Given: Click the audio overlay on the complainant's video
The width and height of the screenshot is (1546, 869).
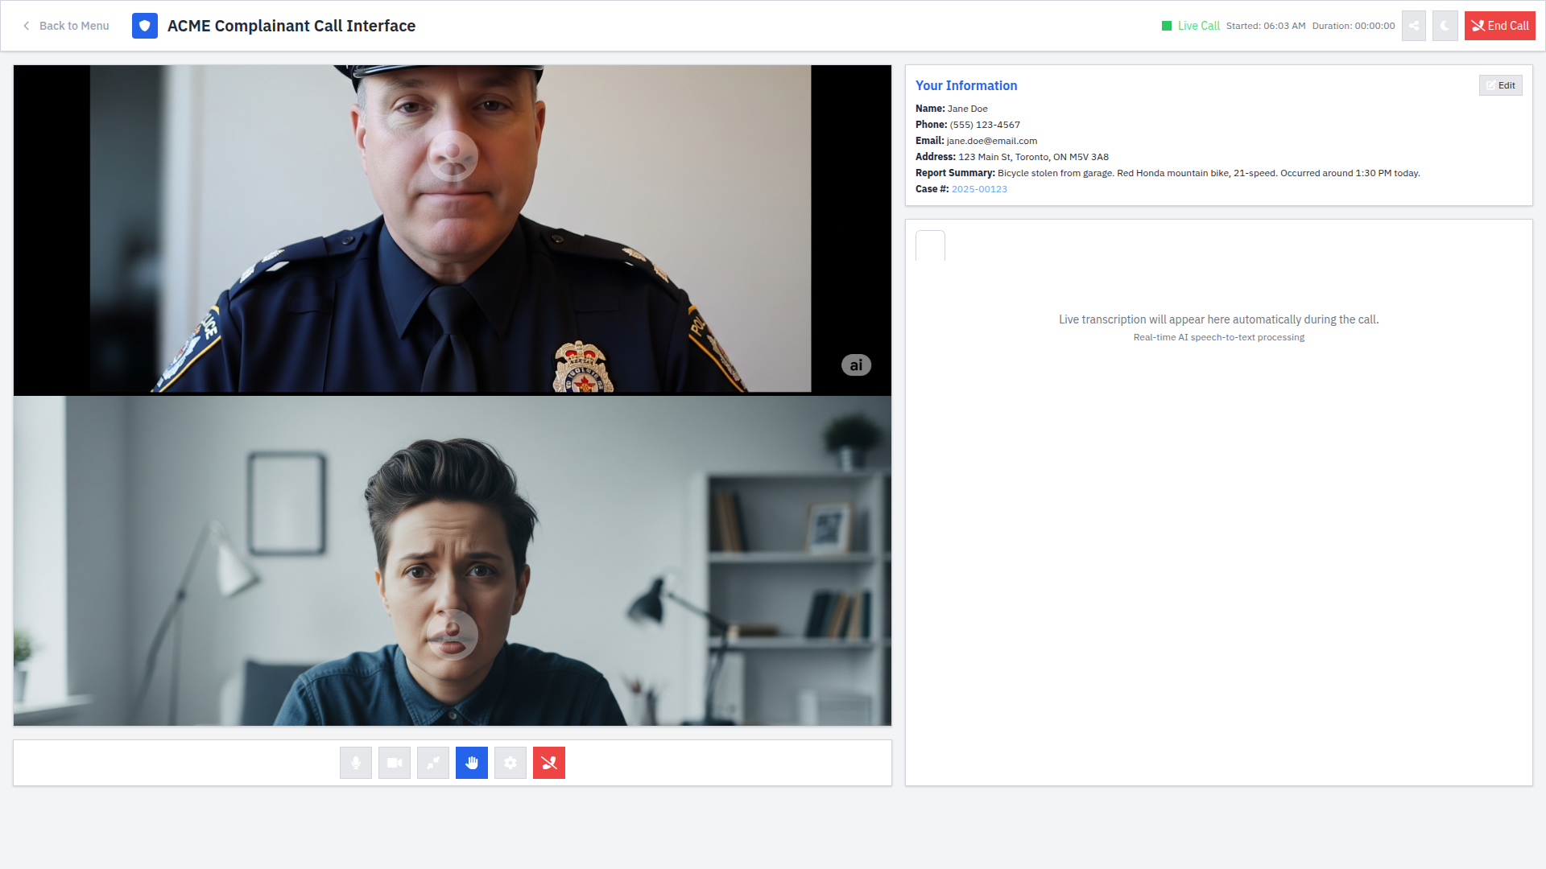Looking at the screenshot, I should point(453,635).
